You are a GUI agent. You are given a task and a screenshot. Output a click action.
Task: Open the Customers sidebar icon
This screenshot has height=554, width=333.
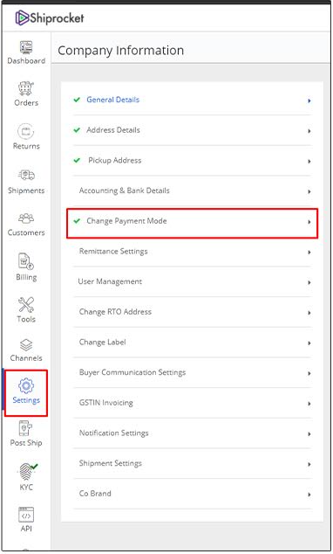(26, 218)
